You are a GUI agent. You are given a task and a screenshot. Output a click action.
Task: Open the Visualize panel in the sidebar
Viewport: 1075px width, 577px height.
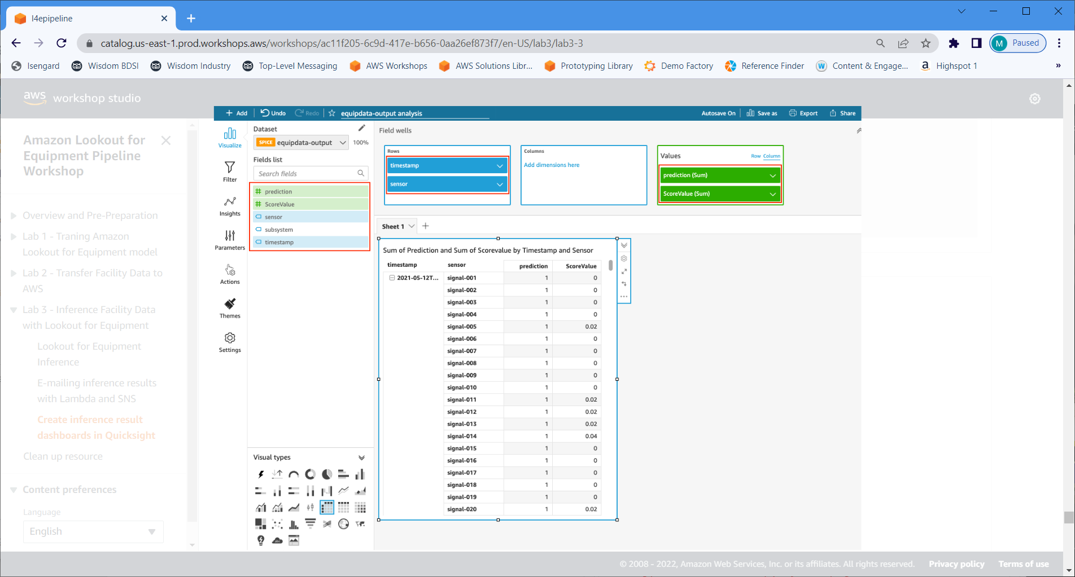click(x=230, y=138)
